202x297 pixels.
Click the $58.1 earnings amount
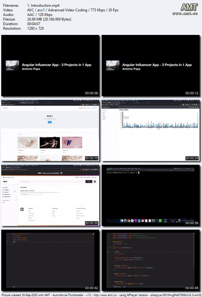point(50,116)
